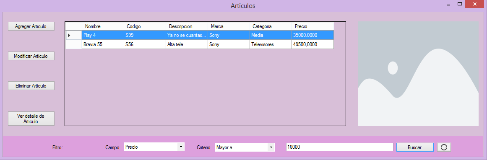Click the "Ya no se cuantas..." description cell
Screen dimensions: 487x160
(x=187, y=35)
